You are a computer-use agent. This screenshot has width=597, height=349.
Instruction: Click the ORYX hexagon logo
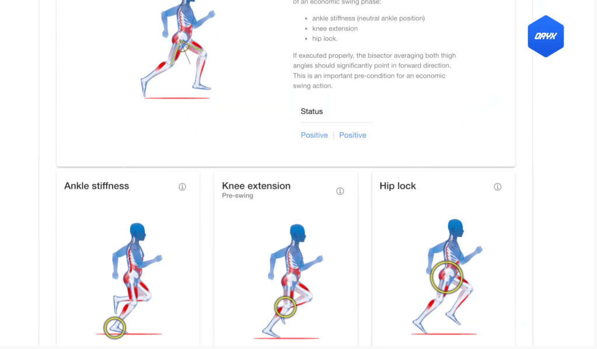click(545, 36)
